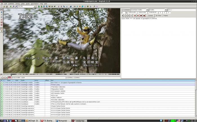Click the Commit button

click(x=150, y=16)
